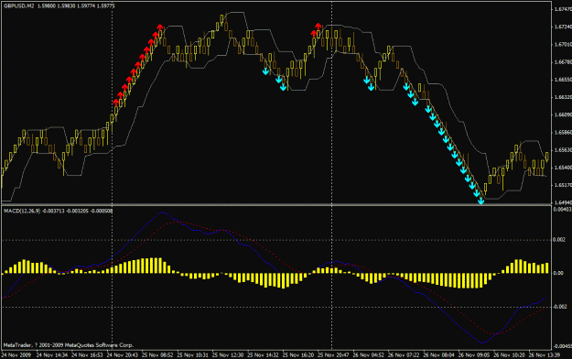Viewport: 572px width, 359px height.
Task: Click the MACD blue line's lowest trough
Action: (x=482, y=343)
